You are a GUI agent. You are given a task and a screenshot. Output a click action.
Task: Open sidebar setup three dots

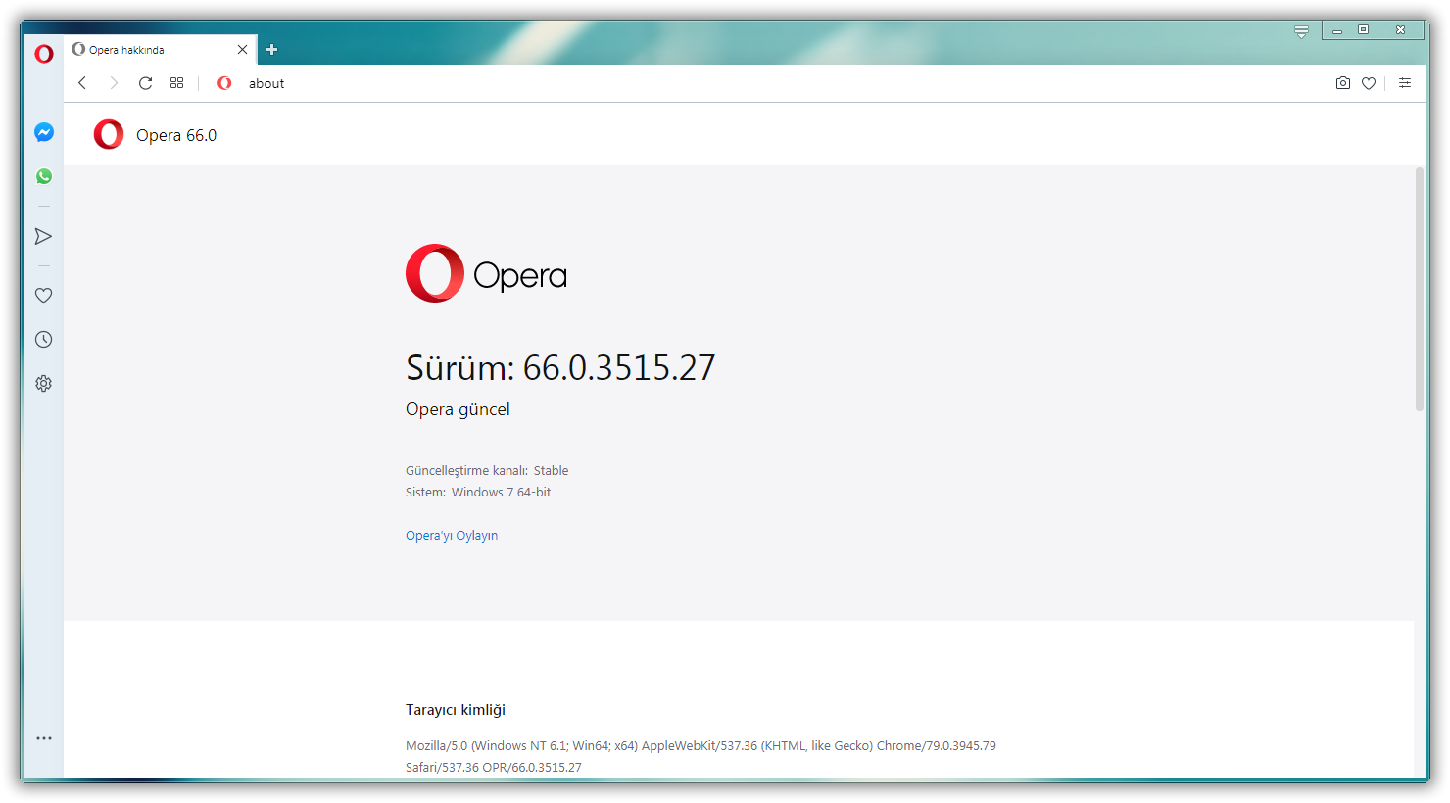pos(44,738)
